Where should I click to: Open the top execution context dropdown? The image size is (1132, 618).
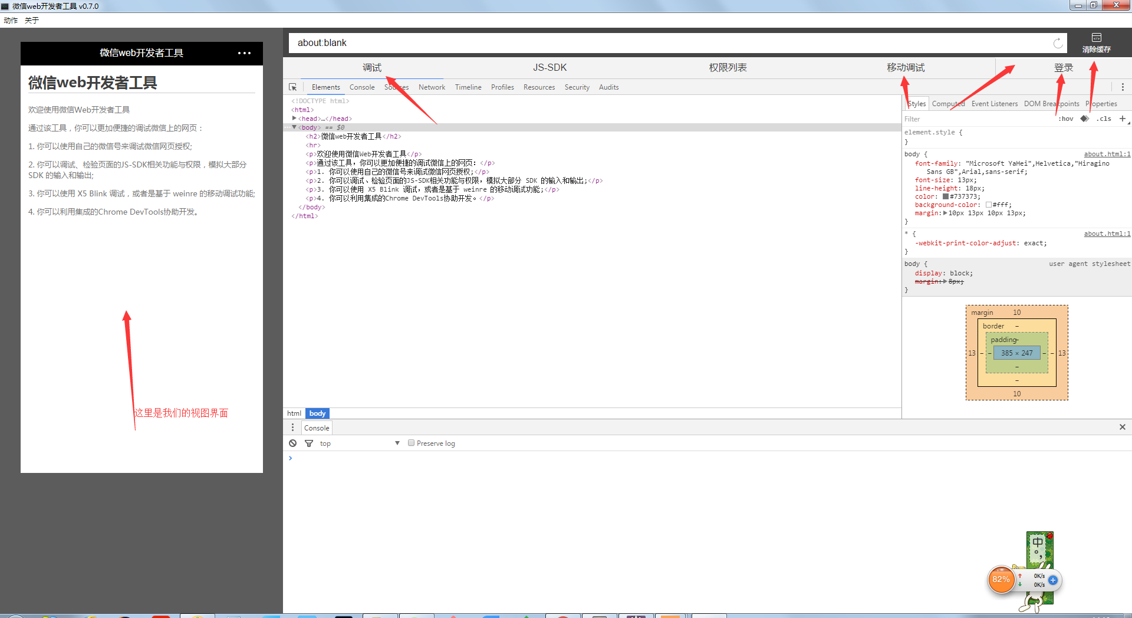point(360,443)
